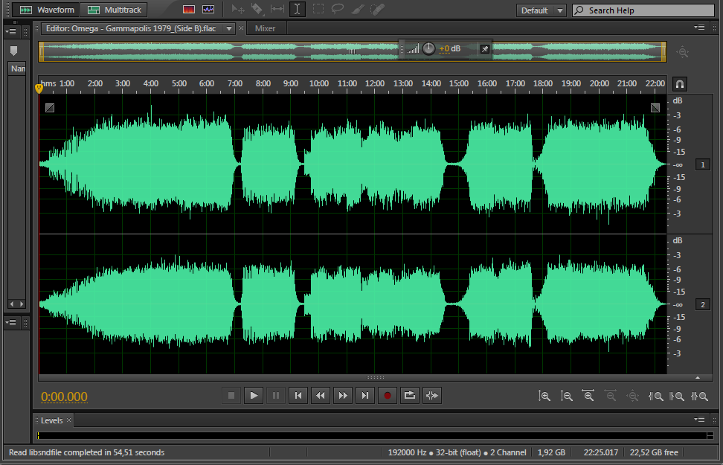Select the Slip tool

(277, 9)
